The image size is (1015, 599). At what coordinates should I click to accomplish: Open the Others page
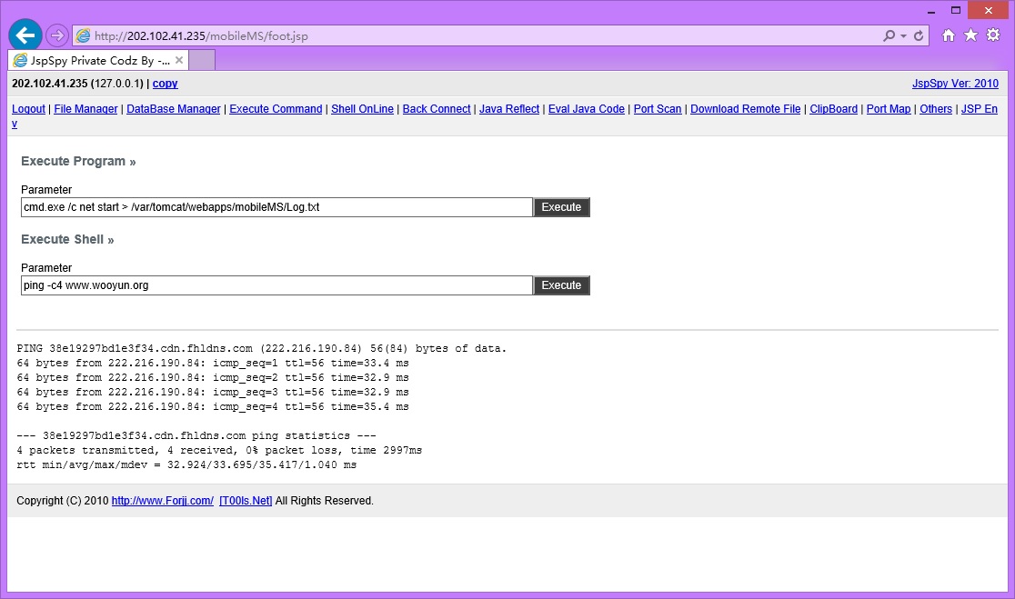[x=936, y=109]
